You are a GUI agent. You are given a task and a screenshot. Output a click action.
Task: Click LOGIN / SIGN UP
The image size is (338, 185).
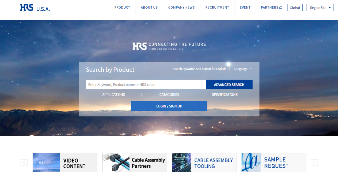(x=169, y=106)
